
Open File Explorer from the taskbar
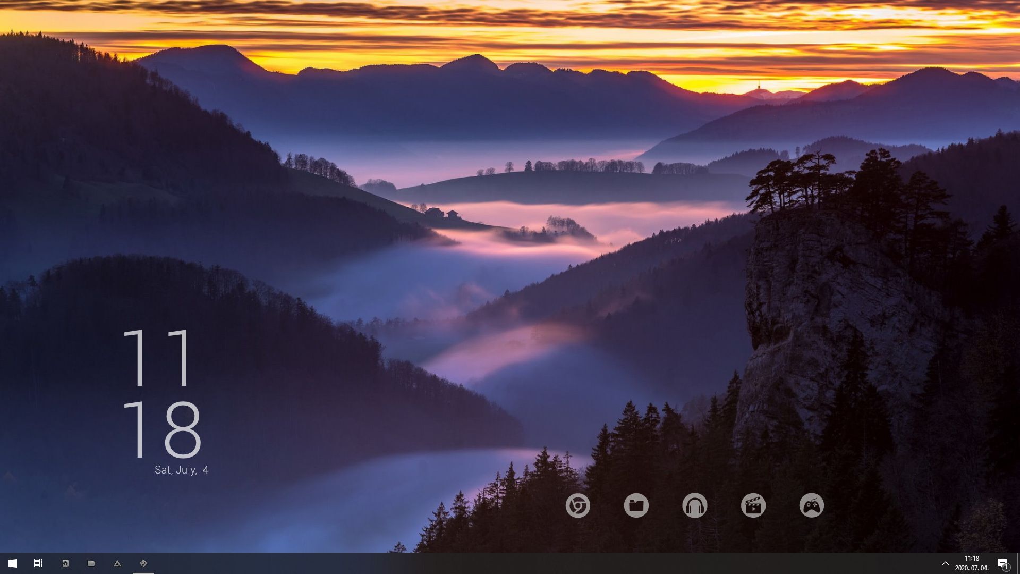91,563
